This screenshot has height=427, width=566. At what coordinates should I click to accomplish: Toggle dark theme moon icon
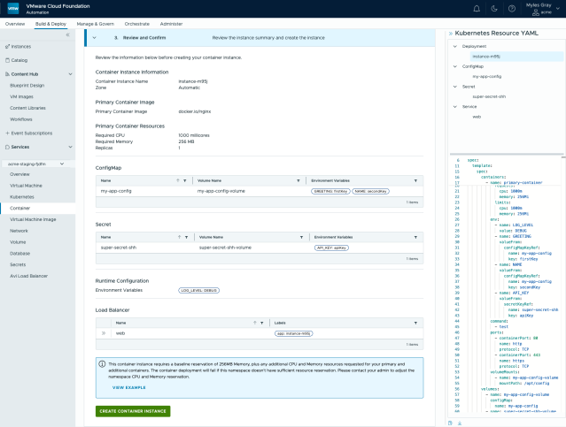click(x=494, y=9)
